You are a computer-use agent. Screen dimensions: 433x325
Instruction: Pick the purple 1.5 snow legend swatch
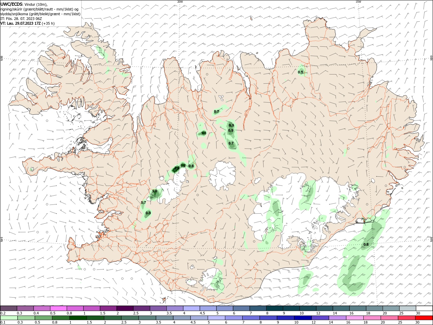pyautogui.click(x=108, y=308)
